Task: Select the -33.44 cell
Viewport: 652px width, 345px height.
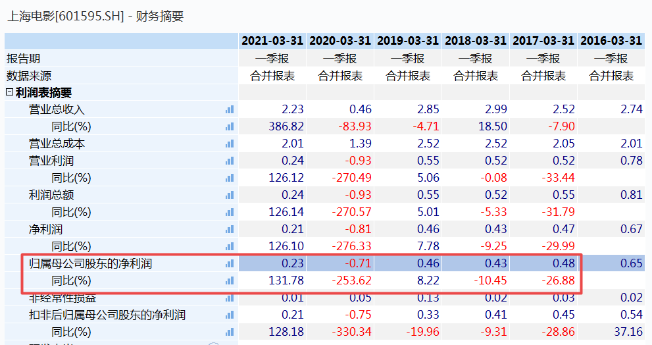Action: (543, 178)
